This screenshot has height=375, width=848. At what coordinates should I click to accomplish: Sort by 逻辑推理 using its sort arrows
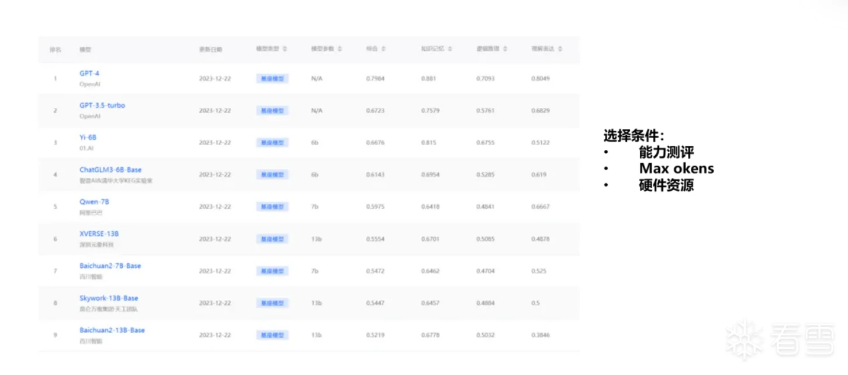pos(505,49)
